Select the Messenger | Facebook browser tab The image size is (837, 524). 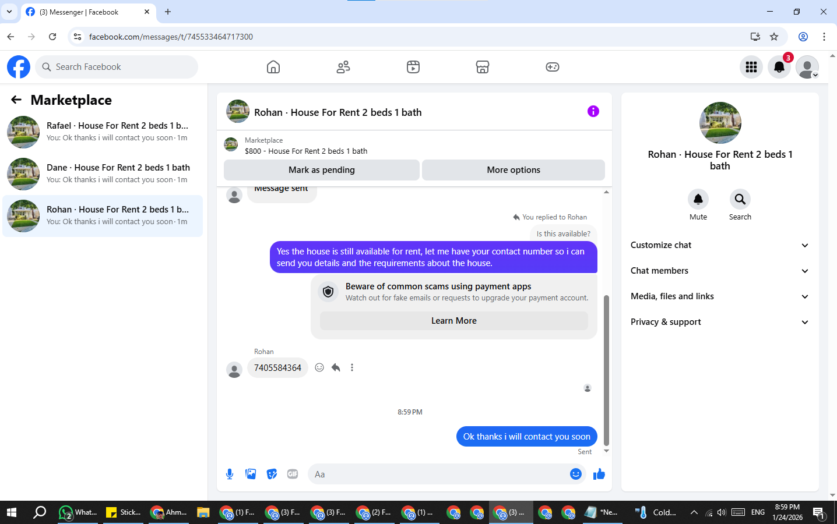click(87, 12)
